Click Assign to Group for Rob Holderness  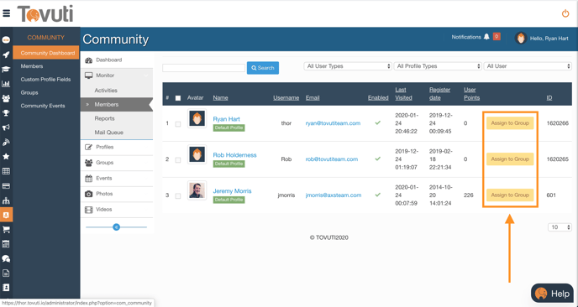click(510, 159)
